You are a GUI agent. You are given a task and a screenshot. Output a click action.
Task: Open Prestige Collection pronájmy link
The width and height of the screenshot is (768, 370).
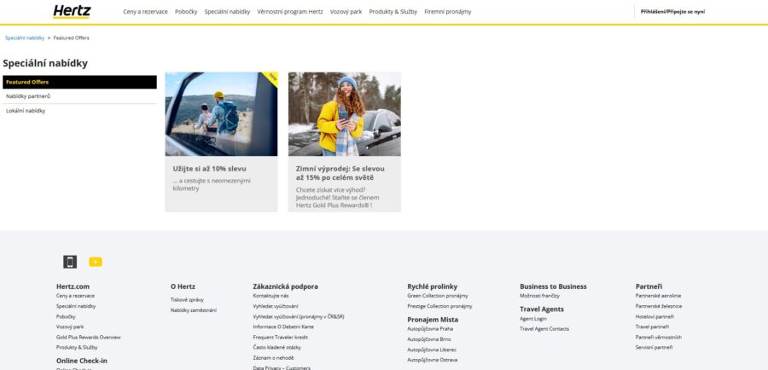click(439, 306)
